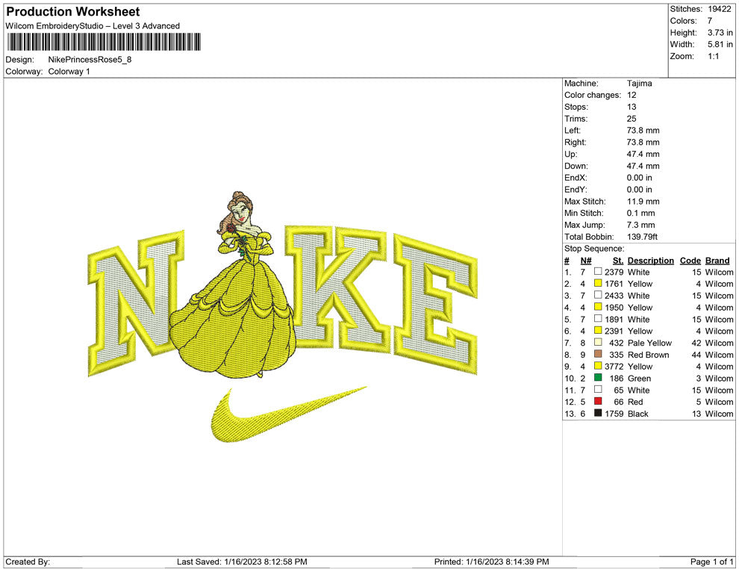
Task: Click the Stop Sequence label
Action: pos(594,249)
